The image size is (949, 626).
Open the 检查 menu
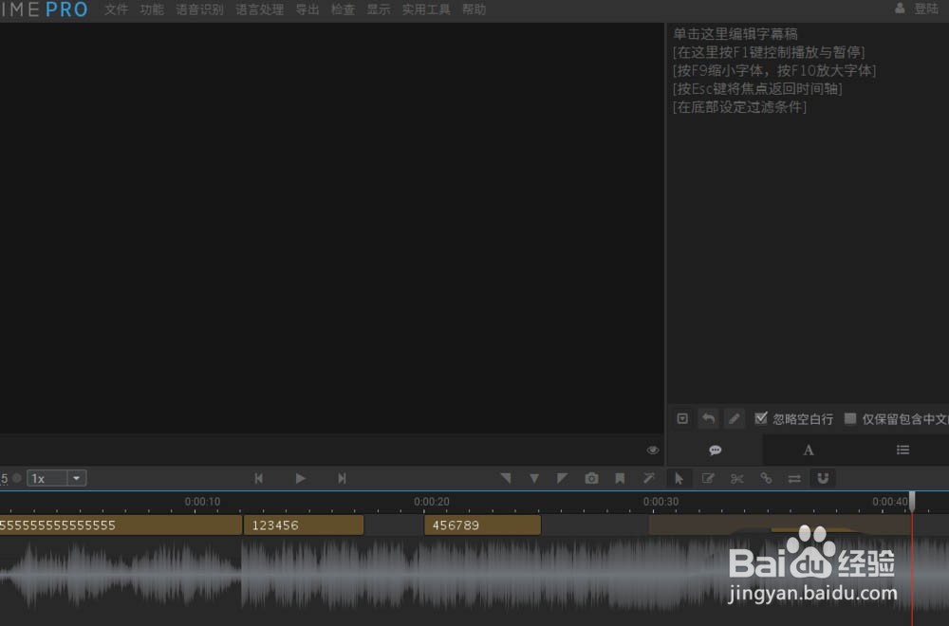(x=344, y=9)
